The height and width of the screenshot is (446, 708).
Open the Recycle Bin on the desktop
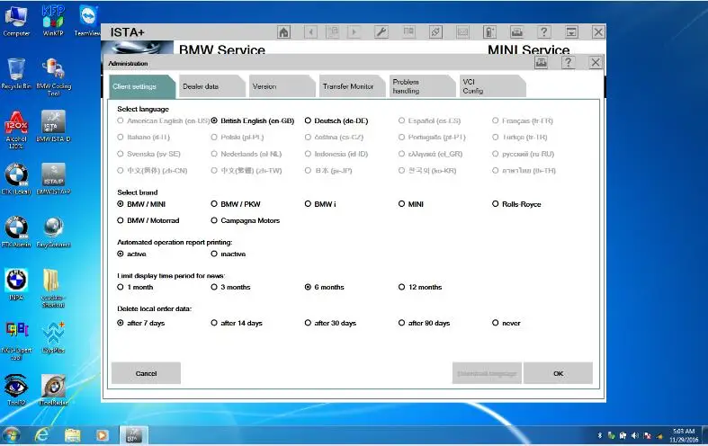point(16,74)
